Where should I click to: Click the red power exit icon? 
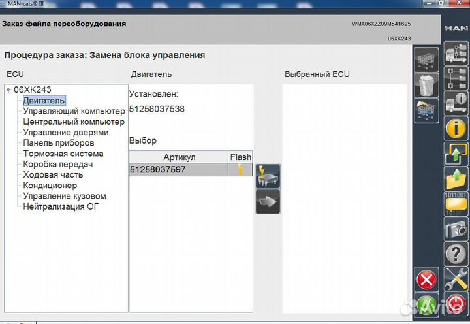coord(456,305)
